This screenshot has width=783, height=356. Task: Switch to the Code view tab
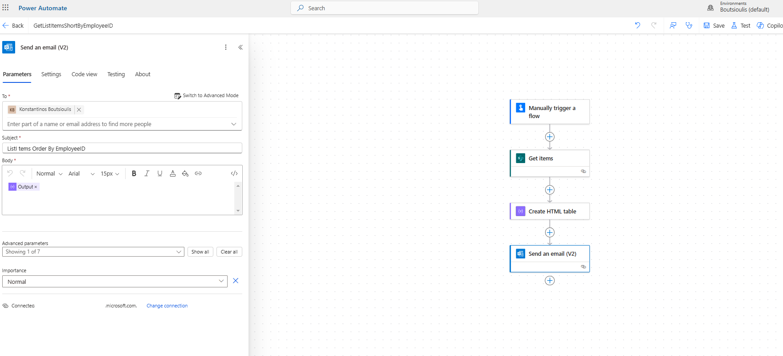(x=84, y=74)
